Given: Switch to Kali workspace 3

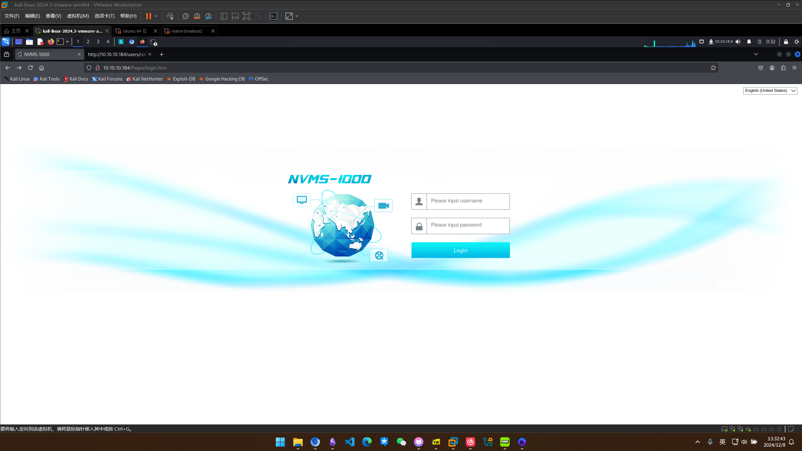Looking at the screenshot, I should click(x=98, y=42).
